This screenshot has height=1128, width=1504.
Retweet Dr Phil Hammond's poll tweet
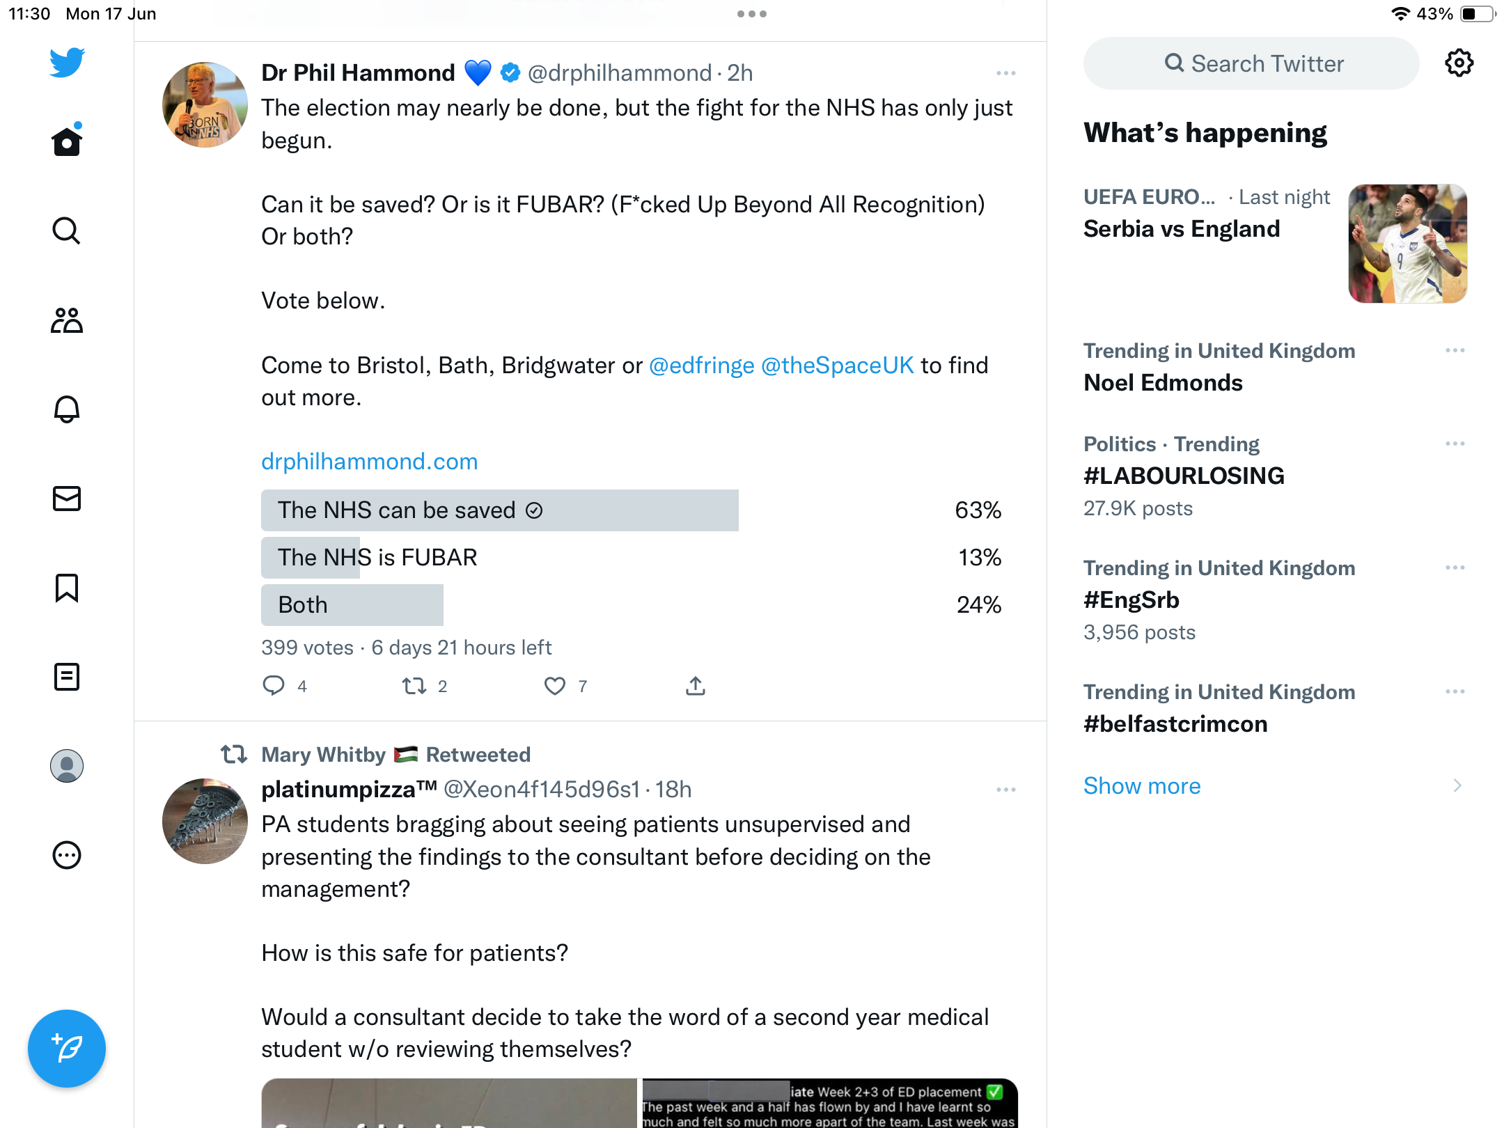click(414, 687)
